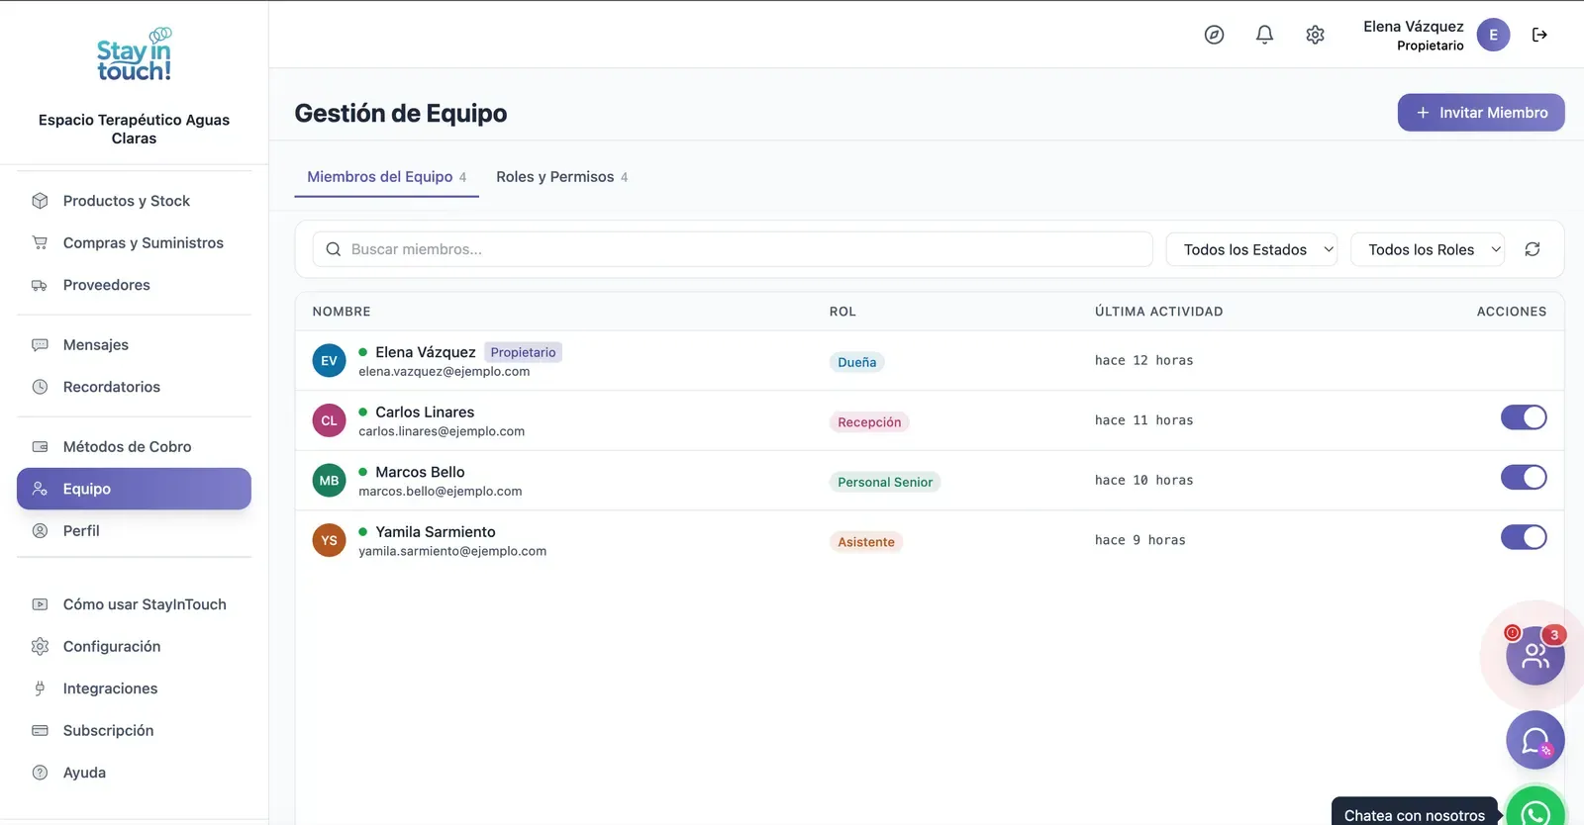Open settings gear icon in top header
1584x825 pixels.
pyautogui.click(x=1315, y=35)
